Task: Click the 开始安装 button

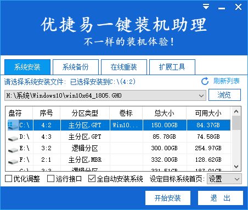Action: click(168, 198)
